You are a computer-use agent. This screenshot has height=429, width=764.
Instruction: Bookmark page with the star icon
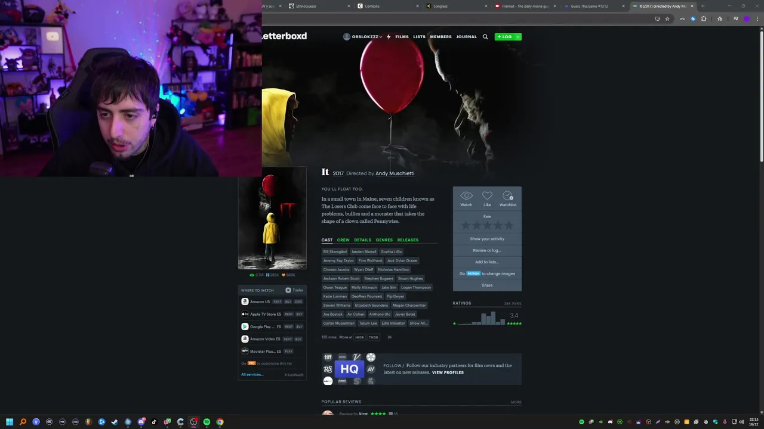coord(667,18)
